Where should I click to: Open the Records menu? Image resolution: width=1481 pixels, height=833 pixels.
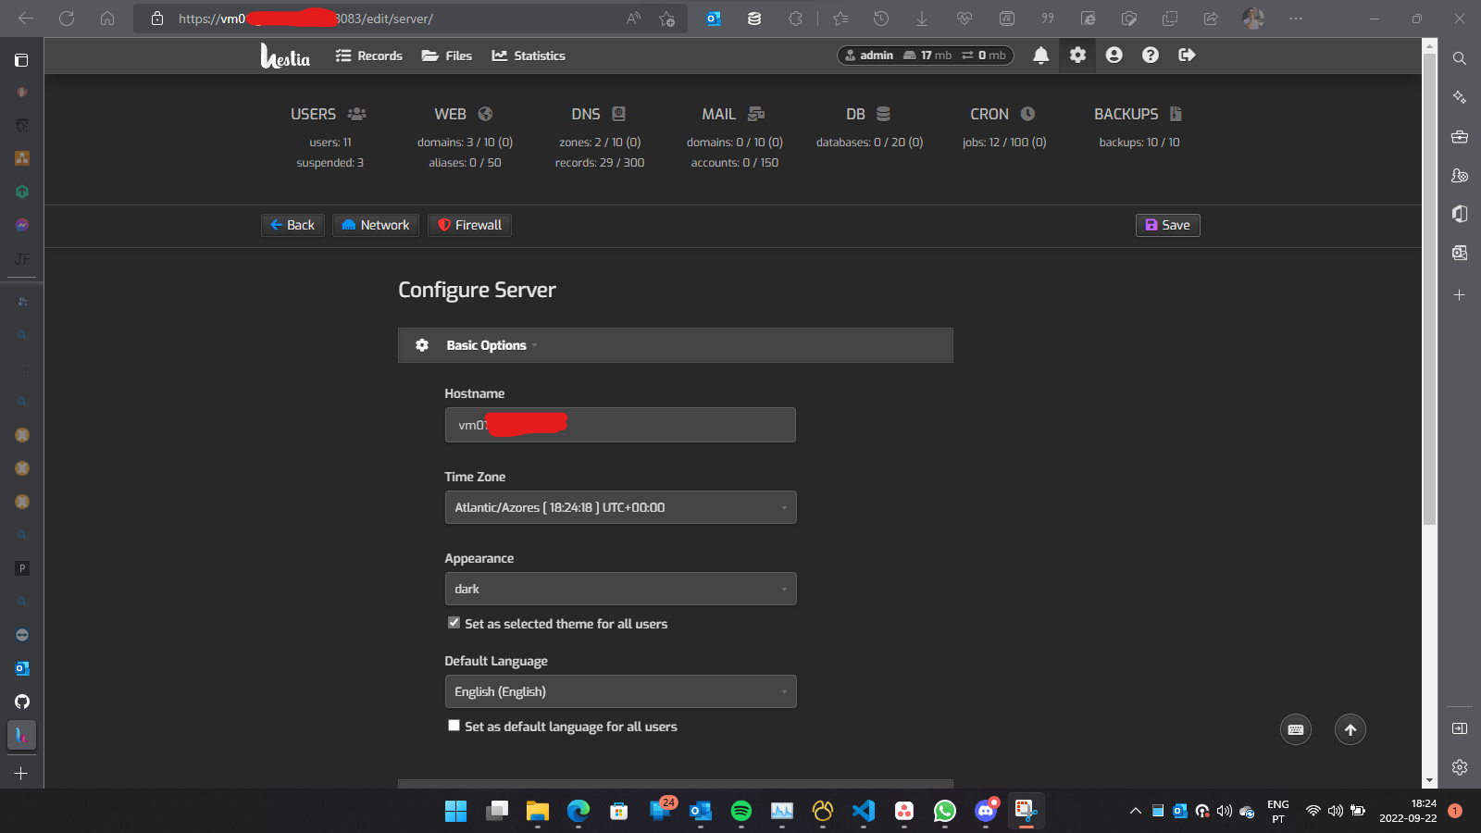point(368,56)
